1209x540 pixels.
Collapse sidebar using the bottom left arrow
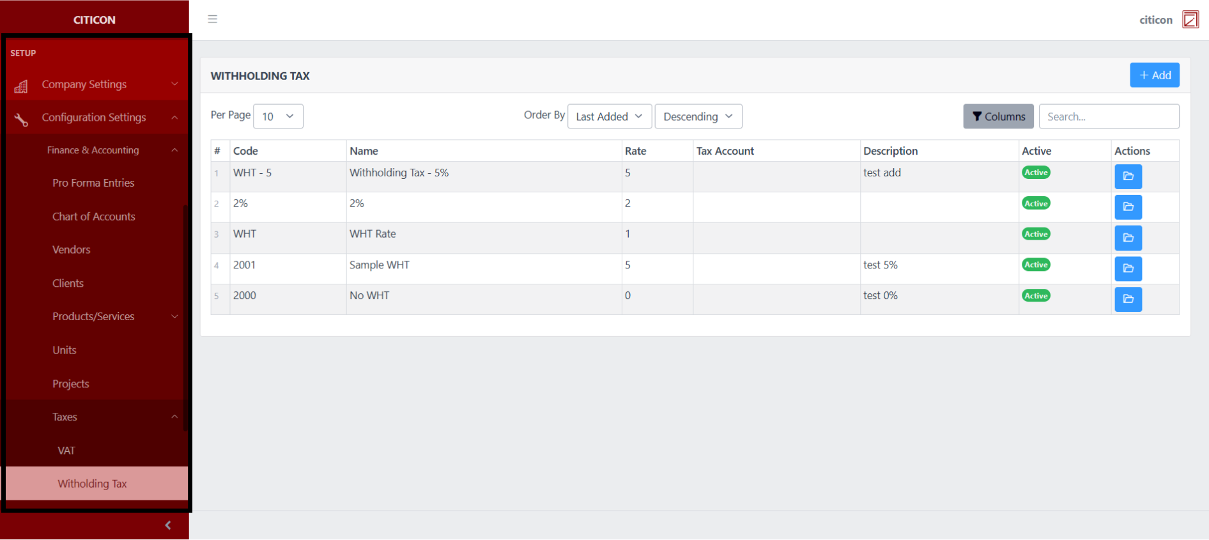pyautogui.click(x=168, y=525)
